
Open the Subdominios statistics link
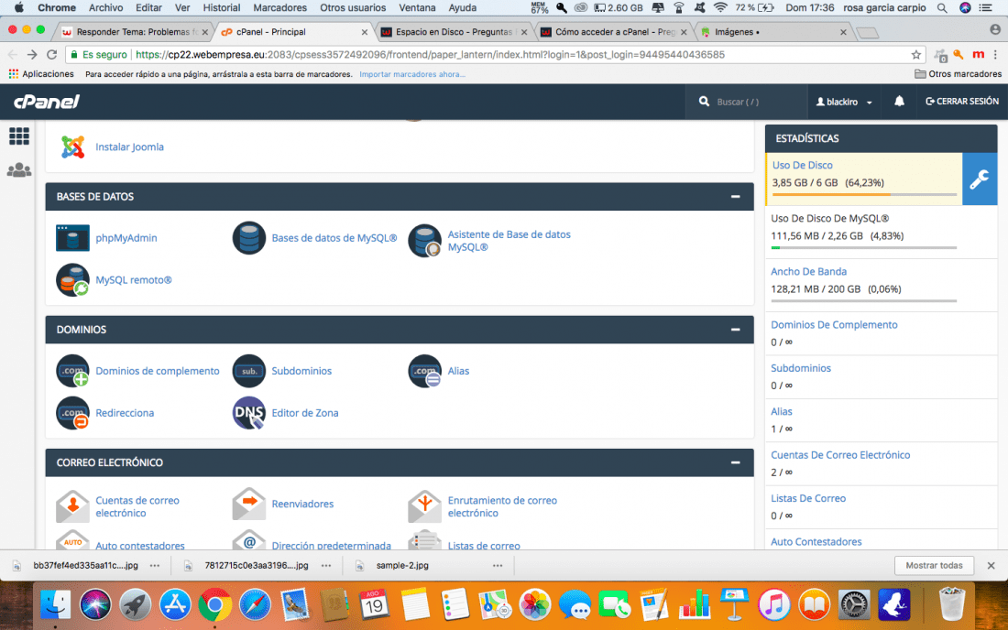[x=801, y=369]
